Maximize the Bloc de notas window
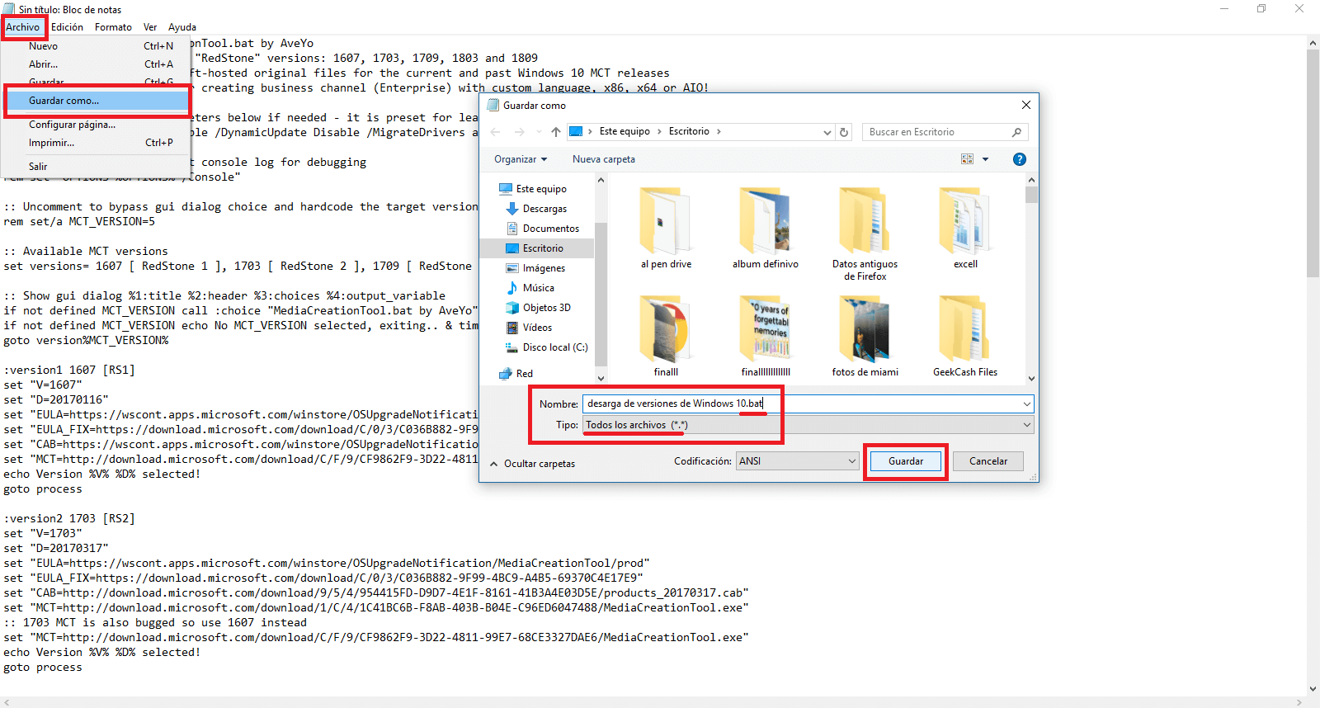 click(x=1261, y=9)
